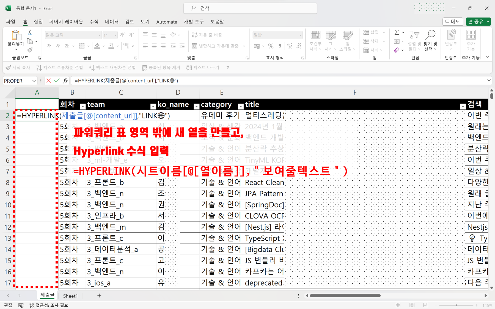The image size is (495, 309).
Task: Switch to Normal view icon in status bar
Action: (x=398, y=305)
